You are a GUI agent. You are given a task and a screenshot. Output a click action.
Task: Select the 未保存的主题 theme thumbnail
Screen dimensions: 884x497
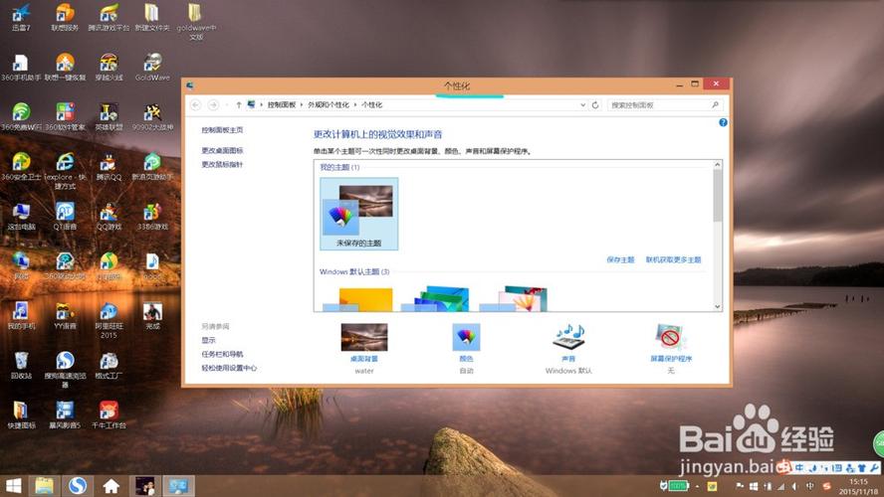coord(359,214)
